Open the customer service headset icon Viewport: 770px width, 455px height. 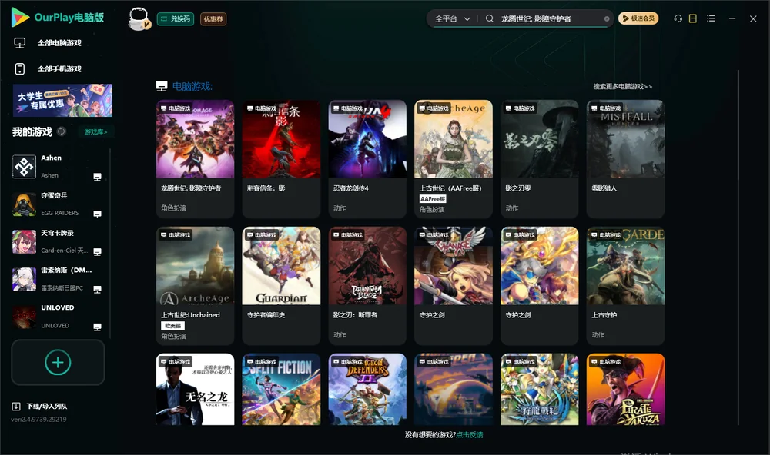click(x=678, y=18)
